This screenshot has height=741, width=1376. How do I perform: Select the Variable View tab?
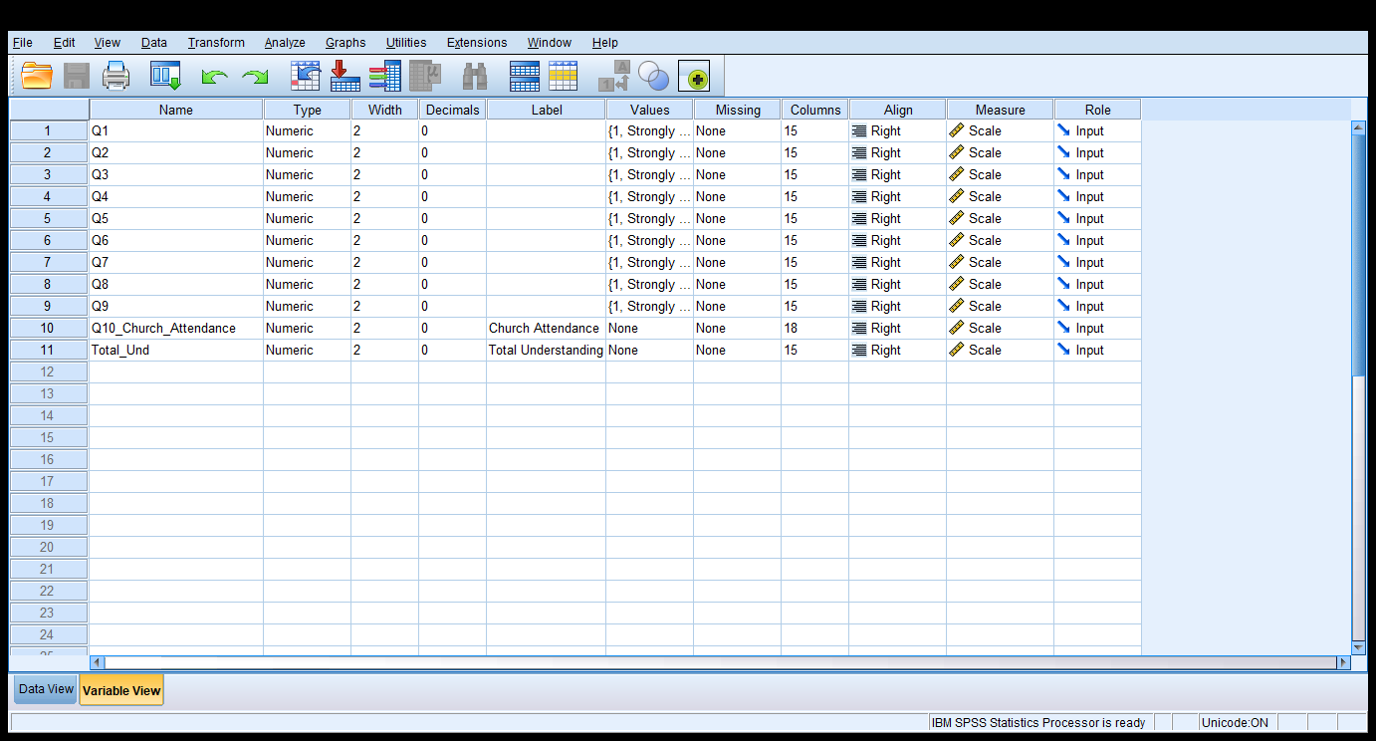(121, 690)
